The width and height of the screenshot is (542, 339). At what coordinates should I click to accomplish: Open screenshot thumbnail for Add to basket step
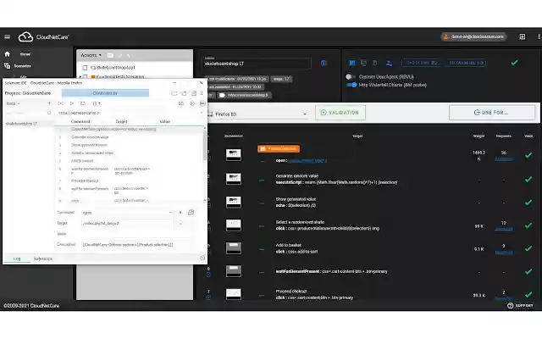[x=234, y=248]
